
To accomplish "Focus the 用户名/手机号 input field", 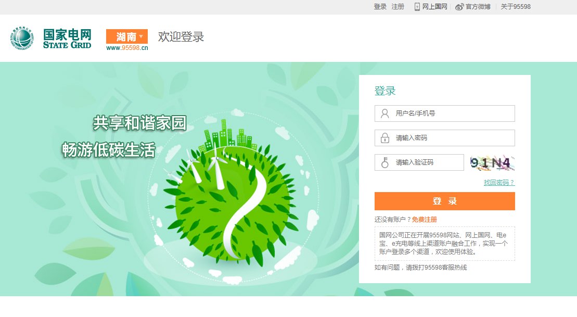I will (444, 113).
